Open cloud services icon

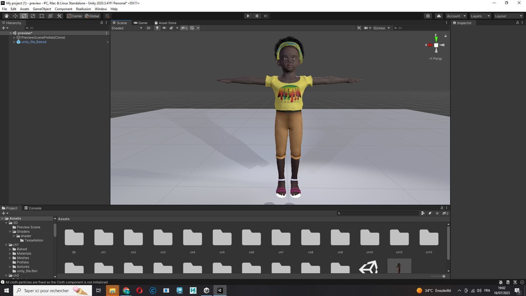point(439,16)
